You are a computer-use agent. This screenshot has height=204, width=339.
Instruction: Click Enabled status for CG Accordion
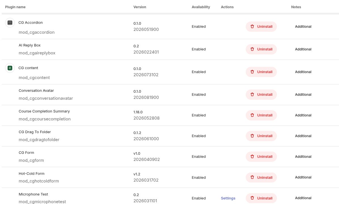(199, 27)
